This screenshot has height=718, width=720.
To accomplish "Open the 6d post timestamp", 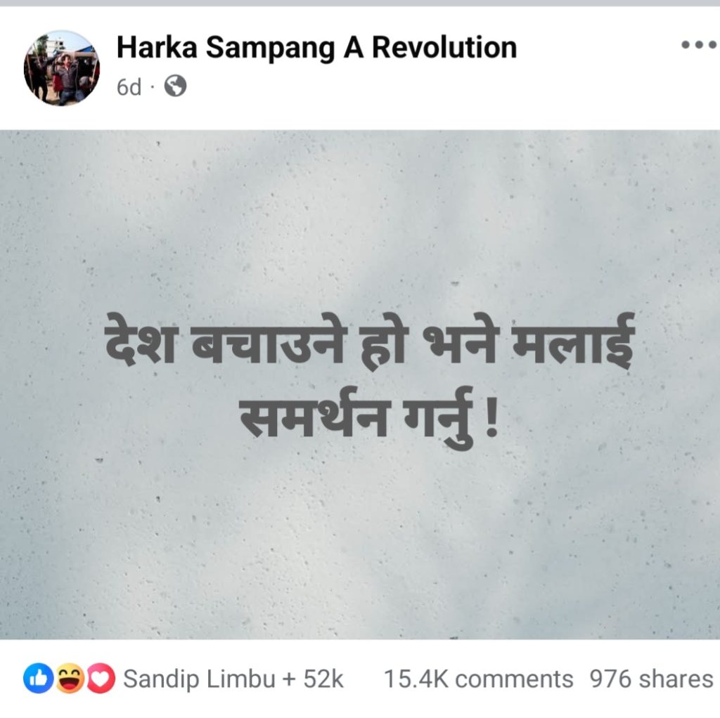I will (x=129, y=86).
